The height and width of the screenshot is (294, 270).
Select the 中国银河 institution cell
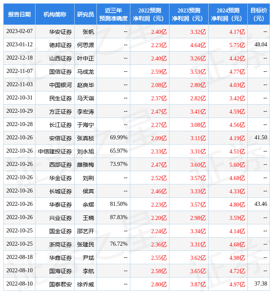[55, 85]
